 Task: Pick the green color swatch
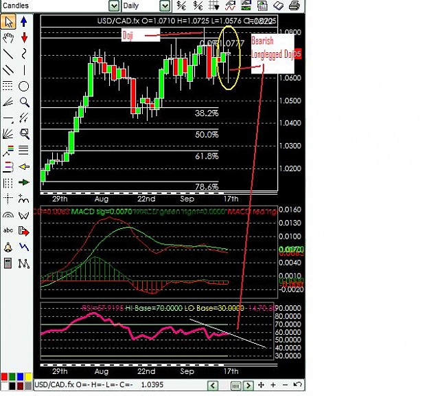click(x=12, y=377)
